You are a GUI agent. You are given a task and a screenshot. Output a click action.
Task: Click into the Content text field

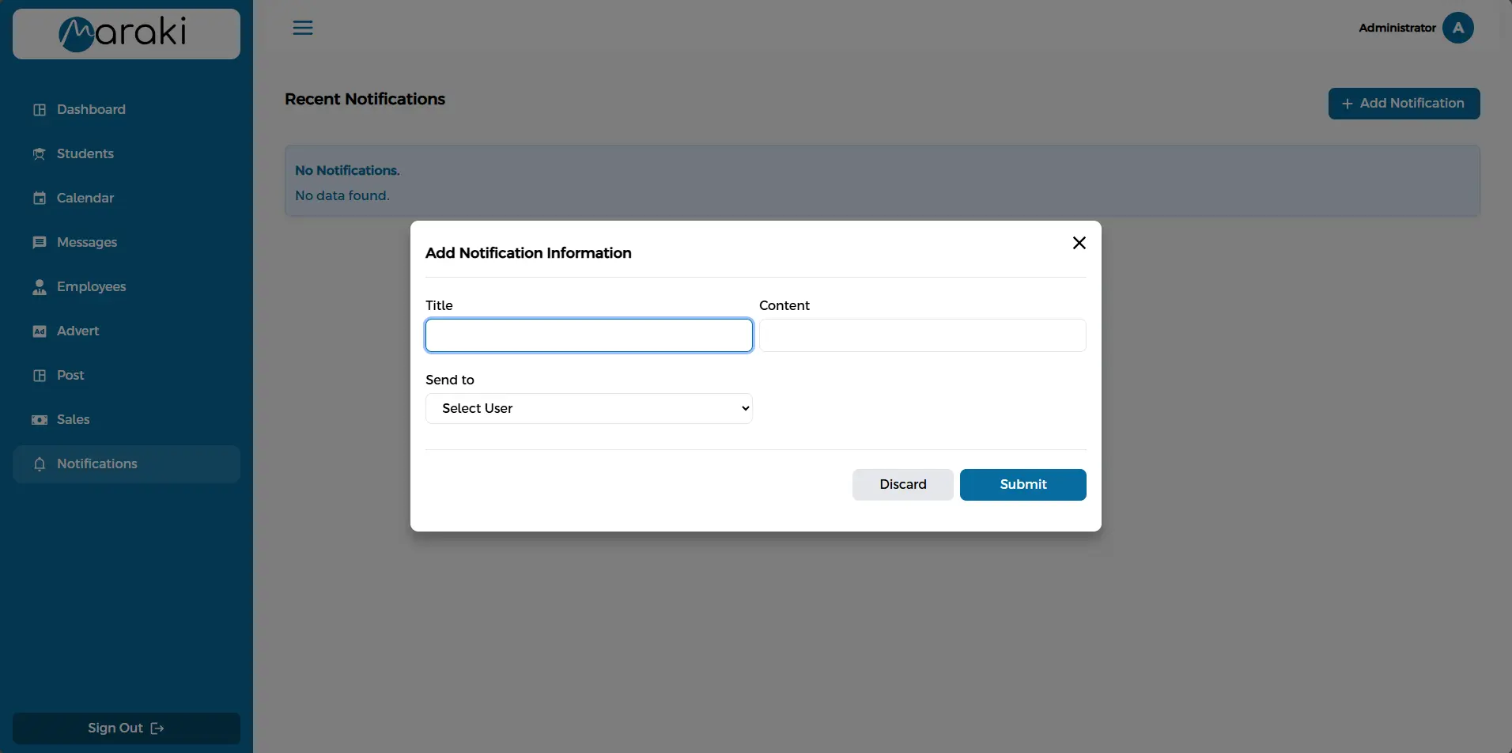click(x=922, y=335)
